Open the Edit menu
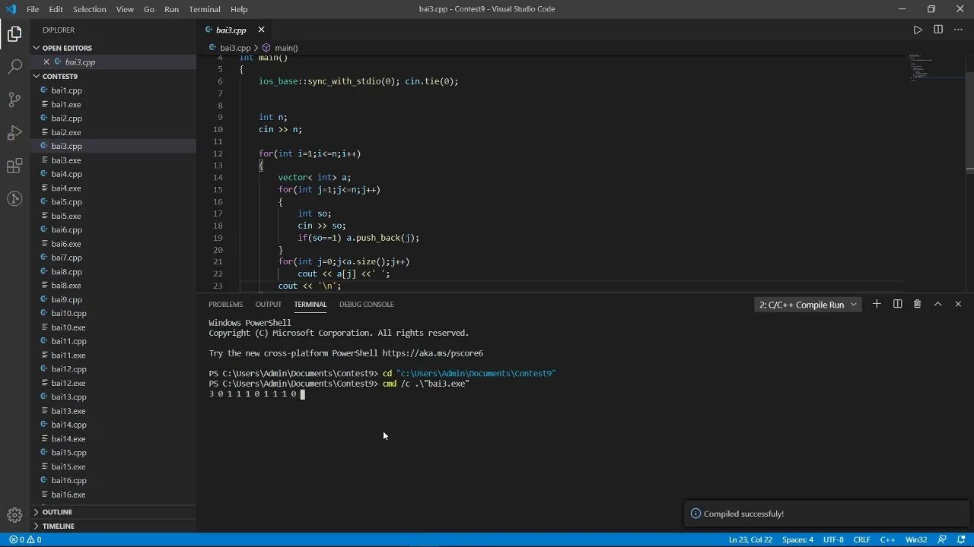 click(56, 9)
